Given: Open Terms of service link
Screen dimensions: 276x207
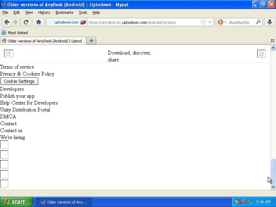Looking at the screenshot, I should click(17, 67).
